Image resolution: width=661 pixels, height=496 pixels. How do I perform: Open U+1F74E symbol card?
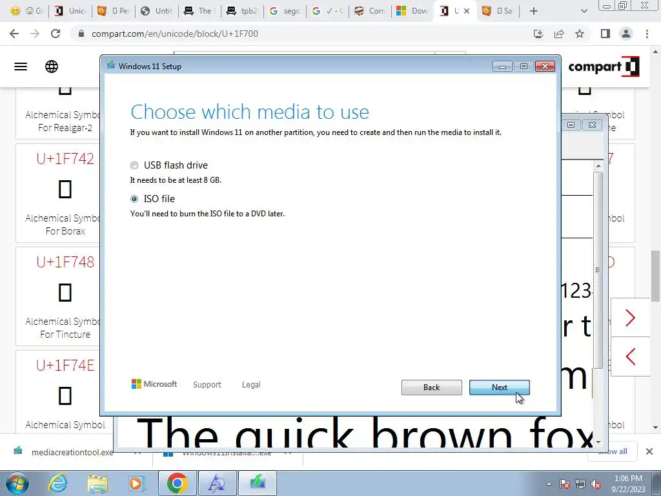point(58,392)
